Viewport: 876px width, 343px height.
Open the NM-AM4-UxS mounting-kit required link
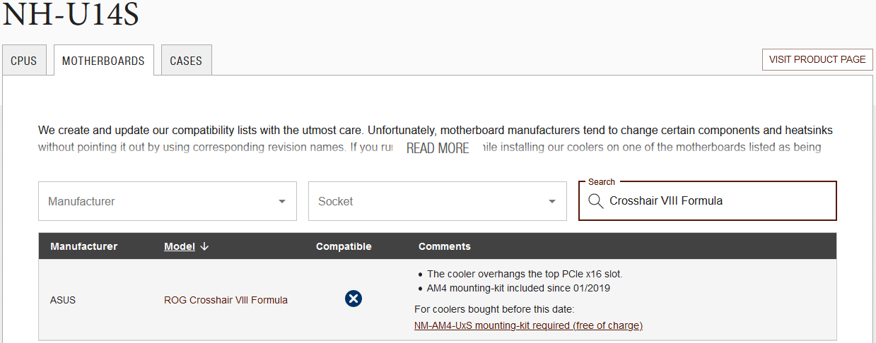click(528, 325)
